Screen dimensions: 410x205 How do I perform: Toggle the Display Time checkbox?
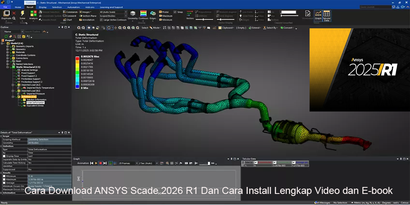tap(4, 156)
